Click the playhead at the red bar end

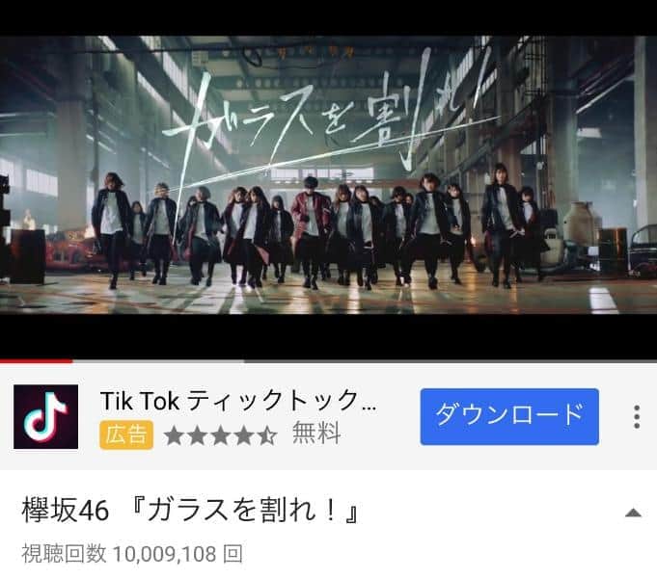pyautogui.click(x=72, y=361)
